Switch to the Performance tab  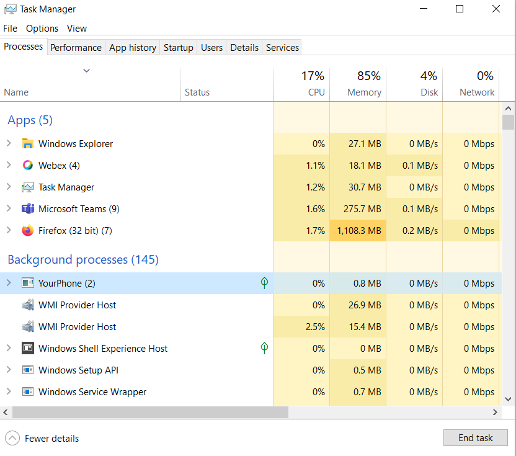pos(76,48)
